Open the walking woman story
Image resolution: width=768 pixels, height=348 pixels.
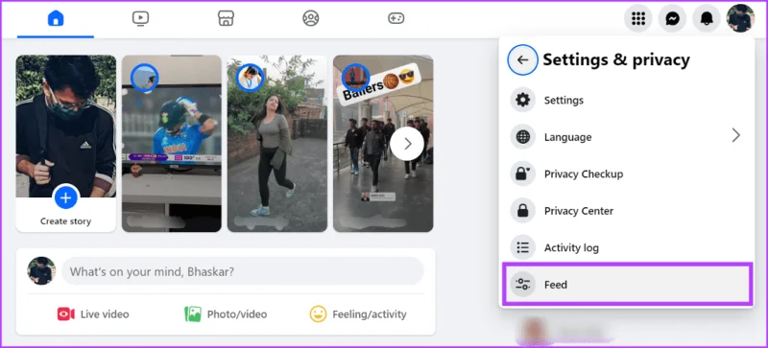click(277, 144)
